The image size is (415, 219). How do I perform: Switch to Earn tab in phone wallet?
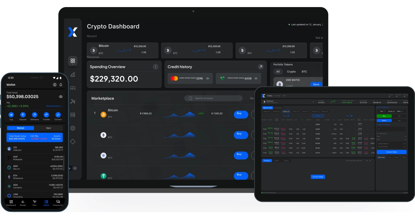point(49,128)
